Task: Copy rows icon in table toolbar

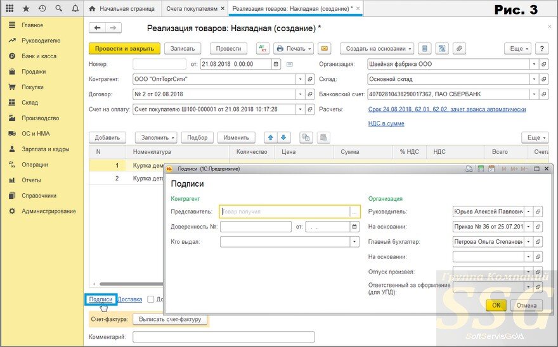Action: click(306, 137)
